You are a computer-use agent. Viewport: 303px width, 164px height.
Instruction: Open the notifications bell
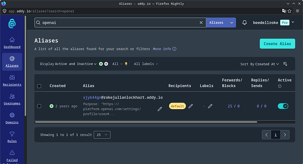click(x=245, y=22)
